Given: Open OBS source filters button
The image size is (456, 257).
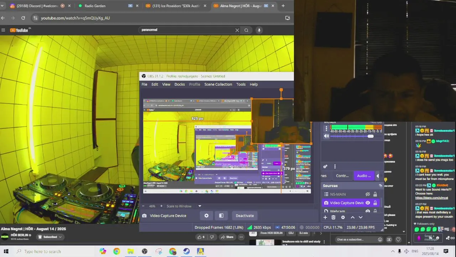Looking at the screenshot, I should (221, 216).
